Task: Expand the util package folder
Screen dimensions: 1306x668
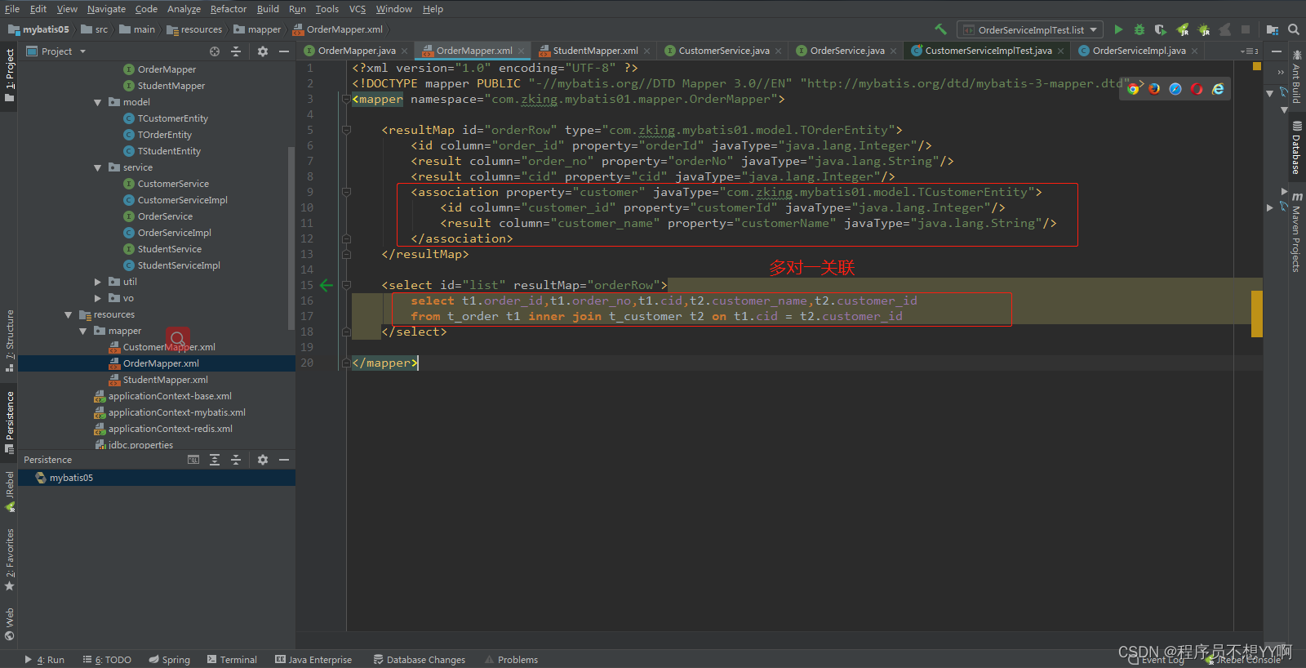Action: click(98, 282)
